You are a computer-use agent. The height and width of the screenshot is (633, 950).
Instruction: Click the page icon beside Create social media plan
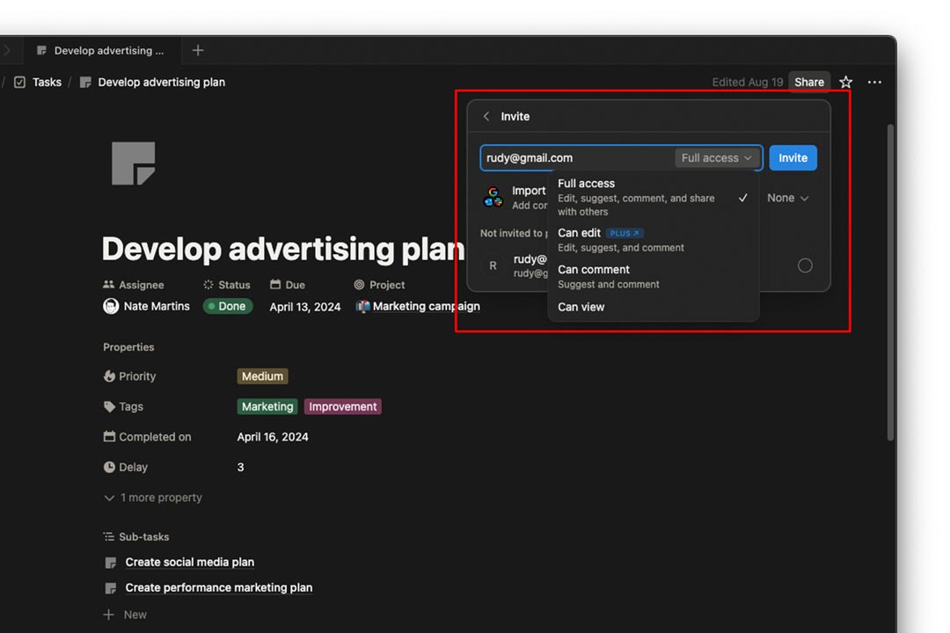coord(110,563)
